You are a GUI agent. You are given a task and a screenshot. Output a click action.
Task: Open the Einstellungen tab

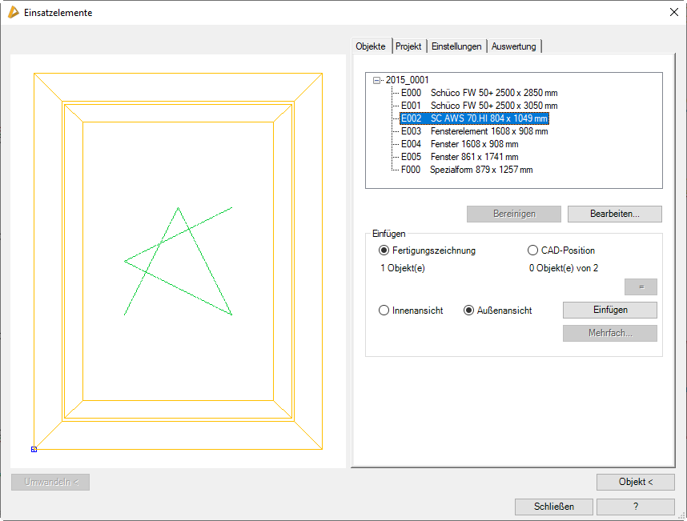(456, 46)
